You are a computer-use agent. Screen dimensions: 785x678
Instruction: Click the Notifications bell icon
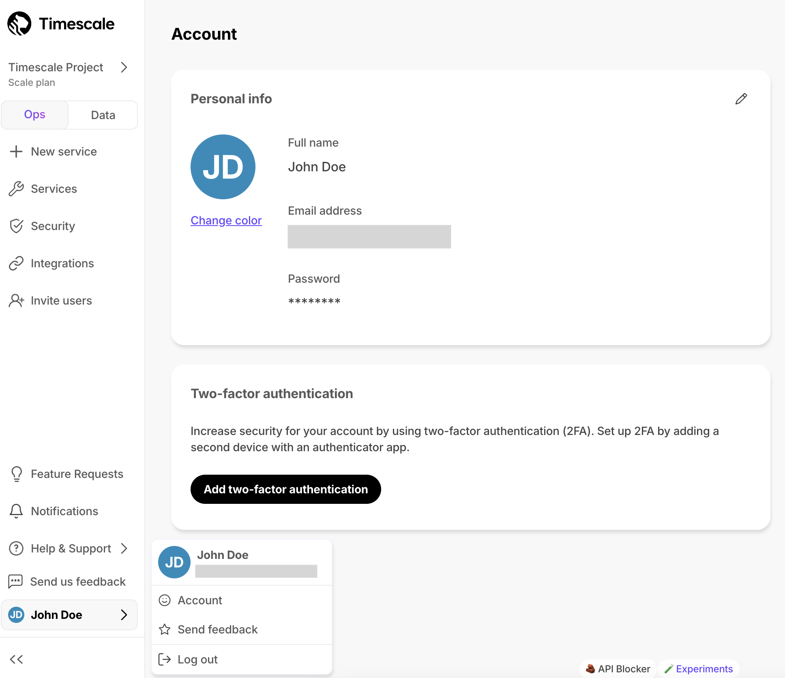click(17, 511)
